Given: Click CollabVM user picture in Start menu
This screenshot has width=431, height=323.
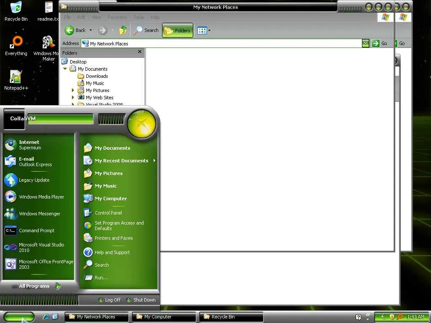Looking at the screenshot, I should [x=14, y=119].
